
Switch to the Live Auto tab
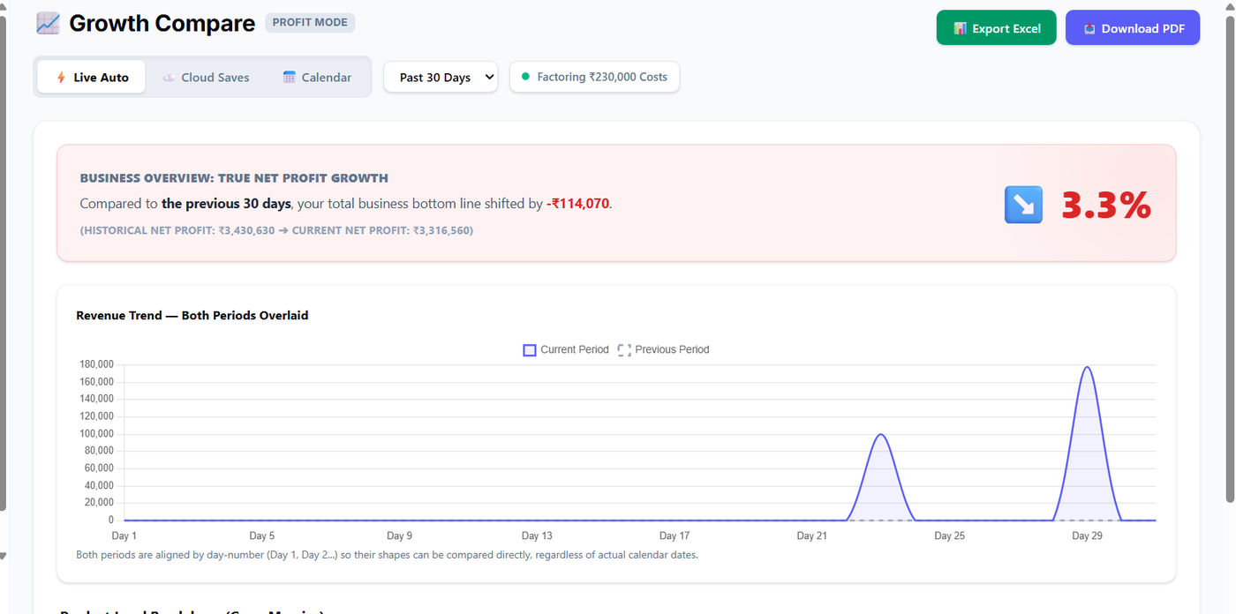[92, 78]
